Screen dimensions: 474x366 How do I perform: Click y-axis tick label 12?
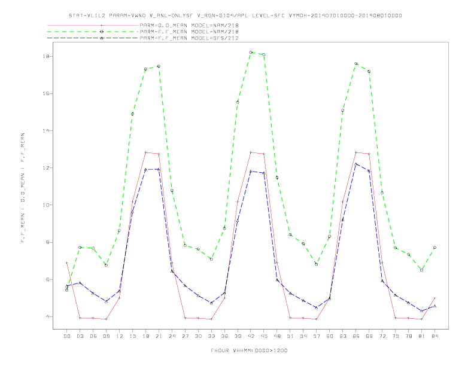pyautogui.click(x=46, y=168)
